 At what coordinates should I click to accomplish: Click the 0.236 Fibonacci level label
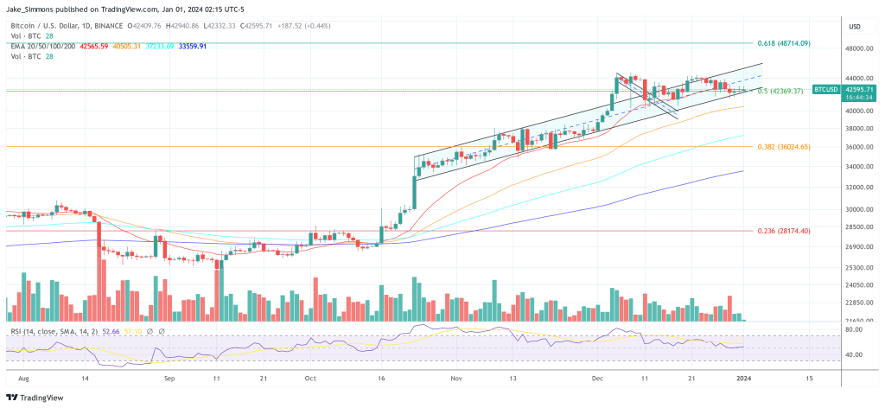pos(781,232)
